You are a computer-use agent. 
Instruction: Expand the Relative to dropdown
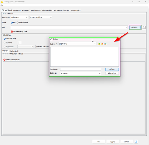19,17
